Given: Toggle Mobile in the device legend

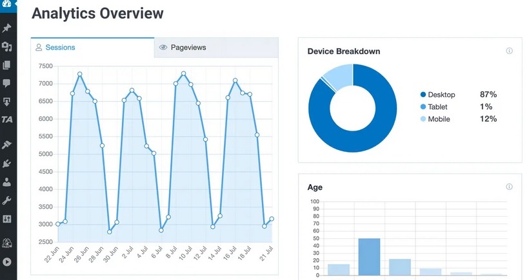Looking at the screenshot, I should click(439, 119).
